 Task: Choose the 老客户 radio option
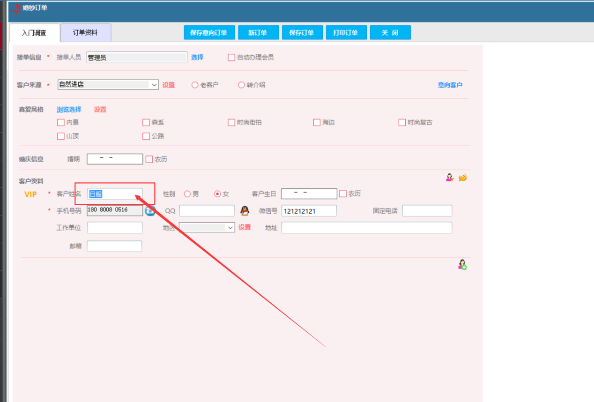tap(195, 85)
